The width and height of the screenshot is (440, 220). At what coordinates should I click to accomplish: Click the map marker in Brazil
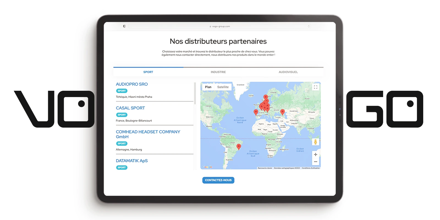(239, 147)
